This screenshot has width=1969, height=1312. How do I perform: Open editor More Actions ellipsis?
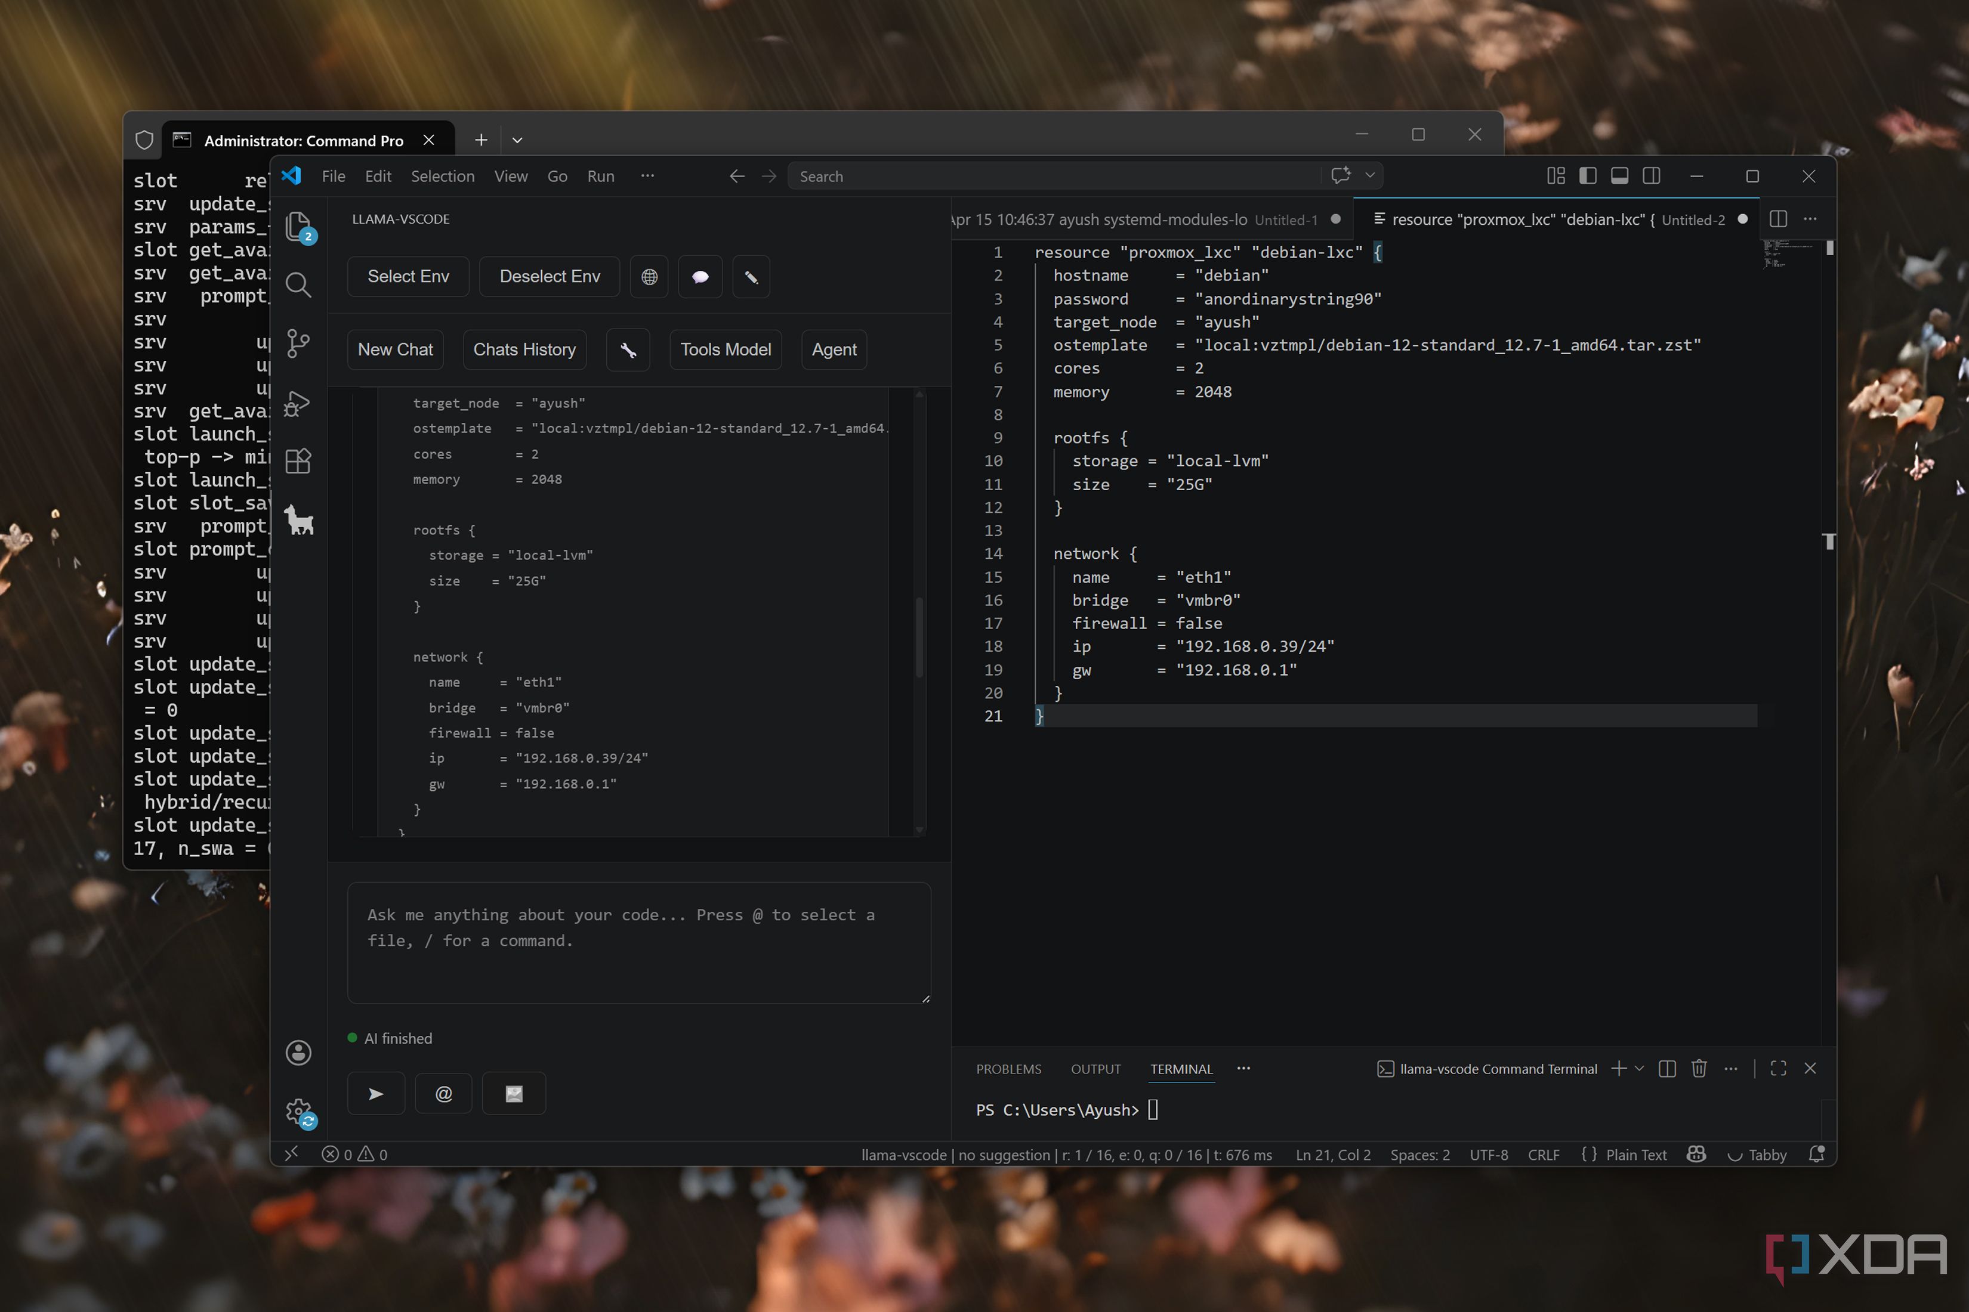[1810, 219]
